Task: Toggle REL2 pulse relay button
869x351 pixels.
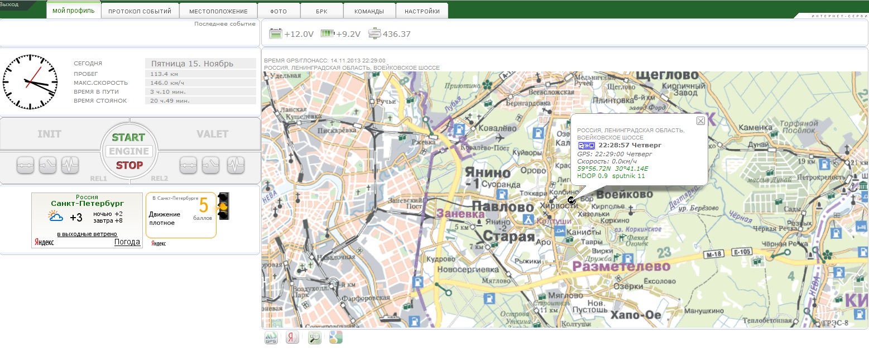Action: (236, 165)
